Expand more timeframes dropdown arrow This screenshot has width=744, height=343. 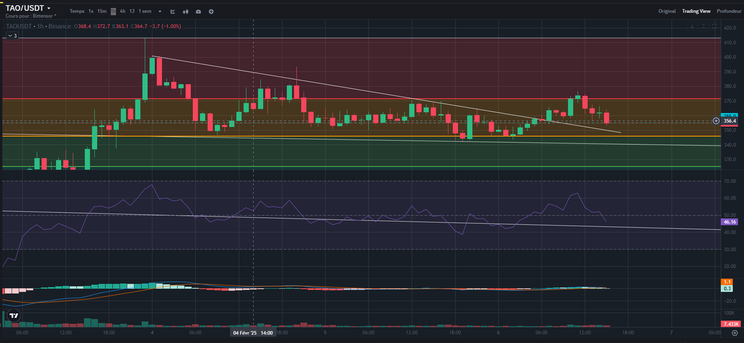coord(160,11)
